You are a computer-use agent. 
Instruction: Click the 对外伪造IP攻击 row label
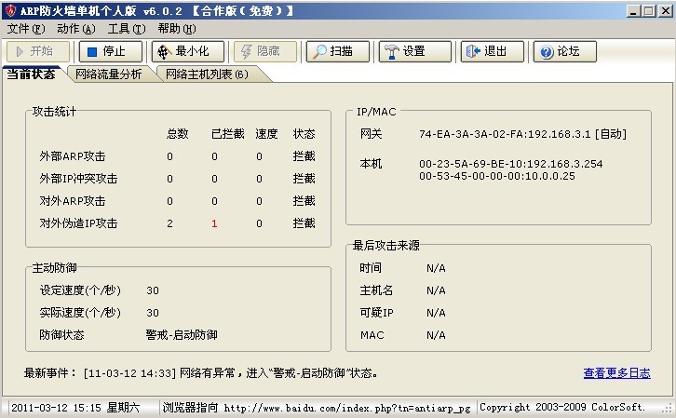coord(78,223)
